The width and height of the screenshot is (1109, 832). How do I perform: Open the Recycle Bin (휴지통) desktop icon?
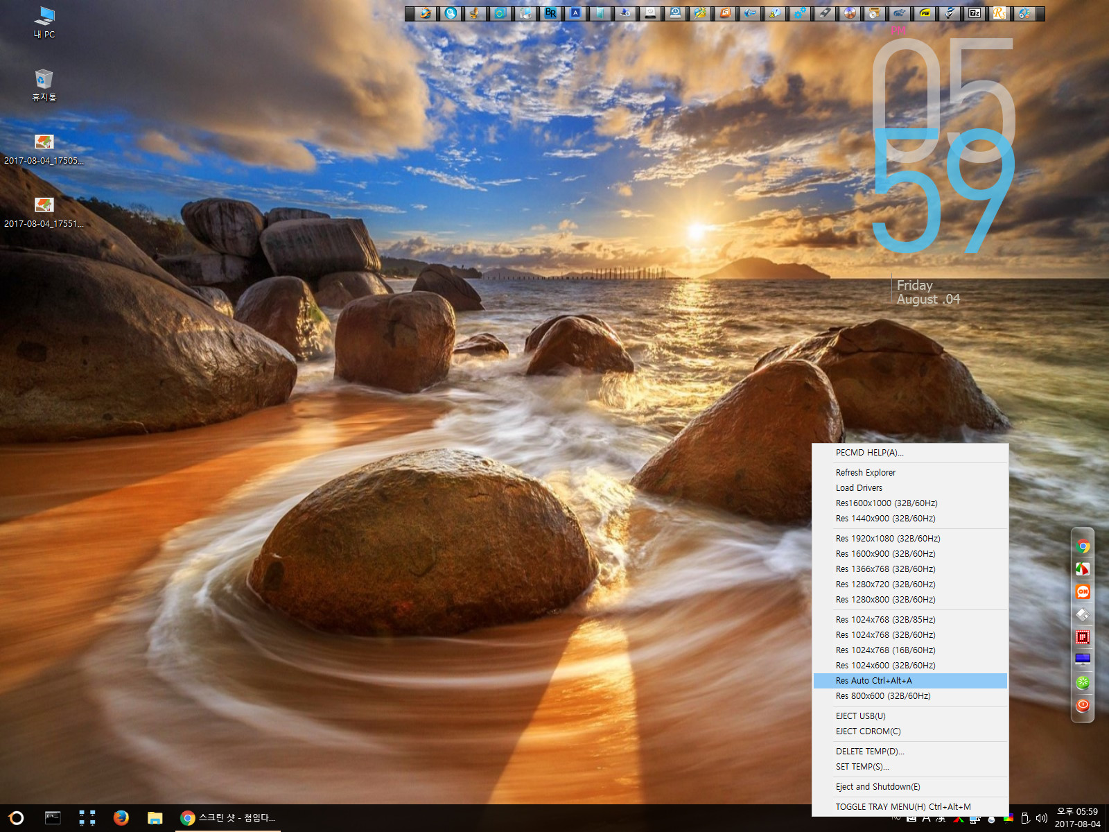click(x=44, y=85)
